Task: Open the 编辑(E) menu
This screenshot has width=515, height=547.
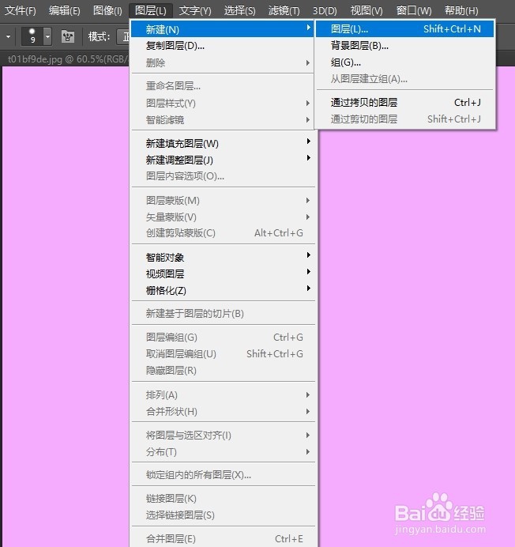Action: coord(65,11)
